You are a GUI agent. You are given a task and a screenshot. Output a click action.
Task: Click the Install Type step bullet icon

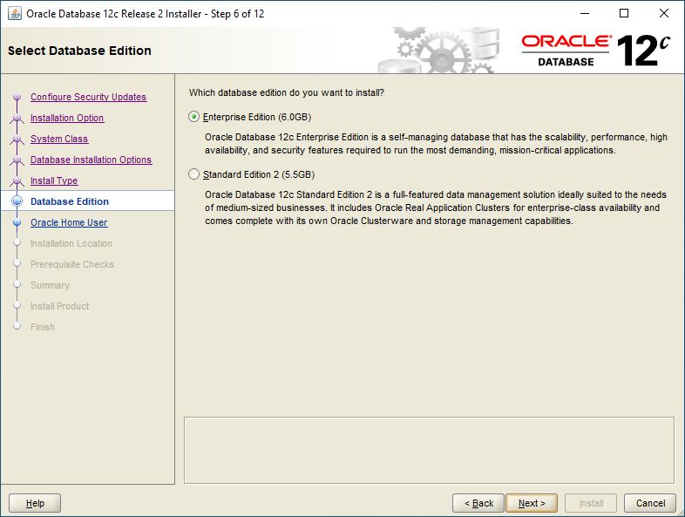click(17, 180)
